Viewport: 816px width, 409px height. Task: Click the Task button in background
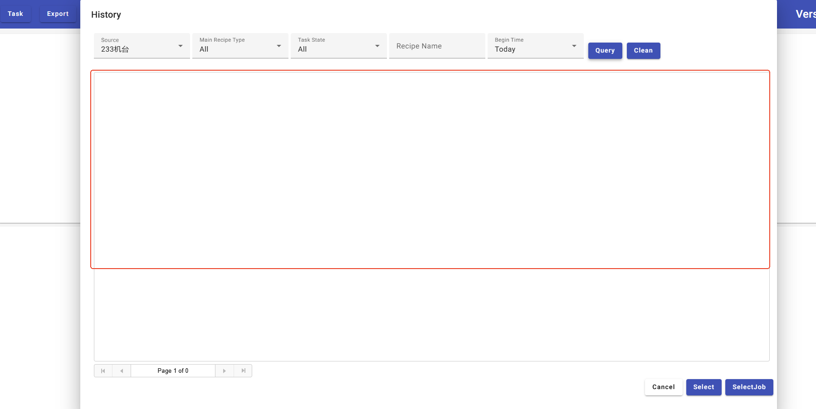[x=15, y=14]
